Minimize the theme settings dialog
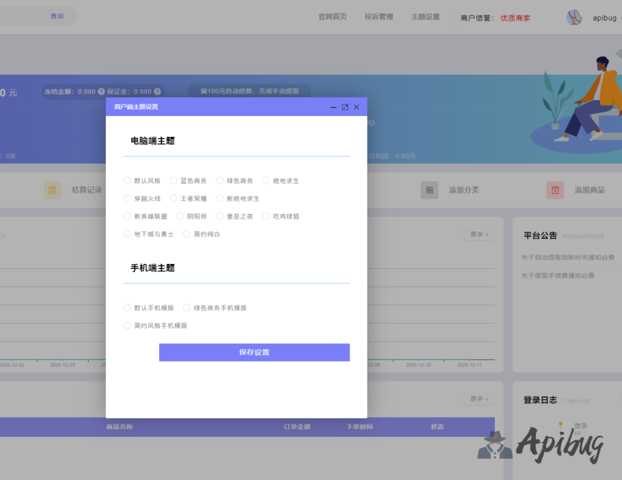 333,107
